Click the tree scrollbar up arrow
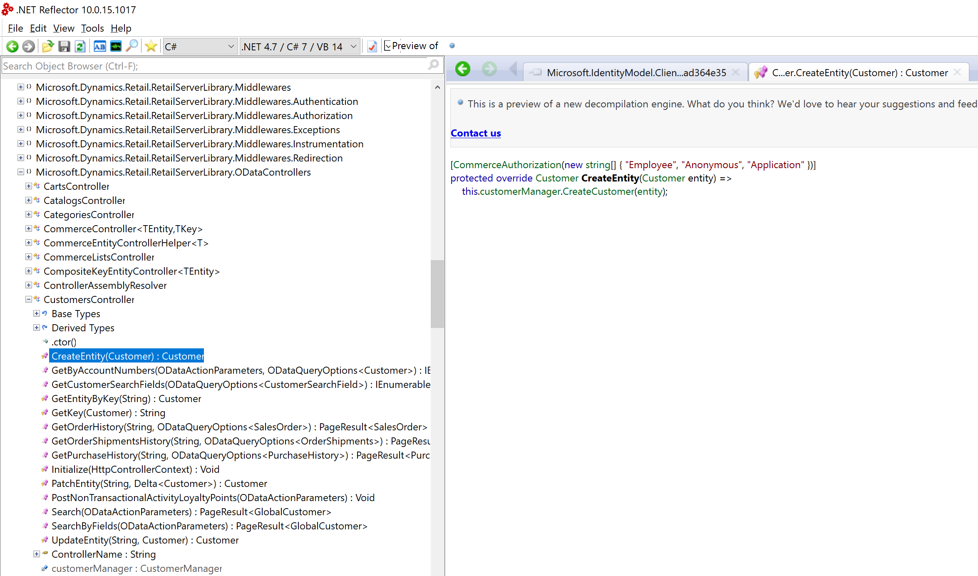The image size is (978, 576). tap(437, 87)
